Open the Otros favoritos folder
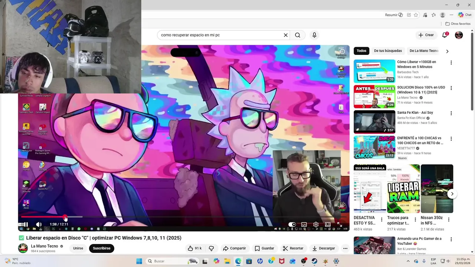475x267 pixels. (458, 24)
